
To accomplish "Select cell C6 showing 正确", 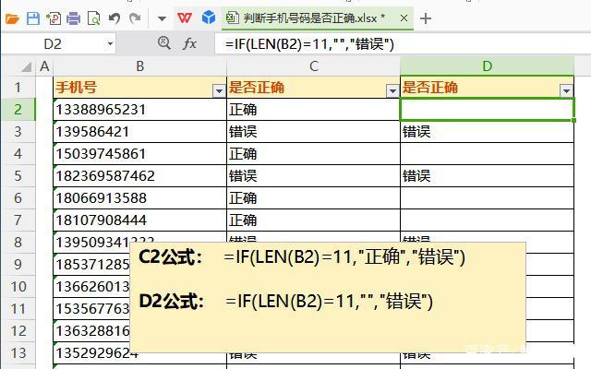I will (x=314, y=198).
